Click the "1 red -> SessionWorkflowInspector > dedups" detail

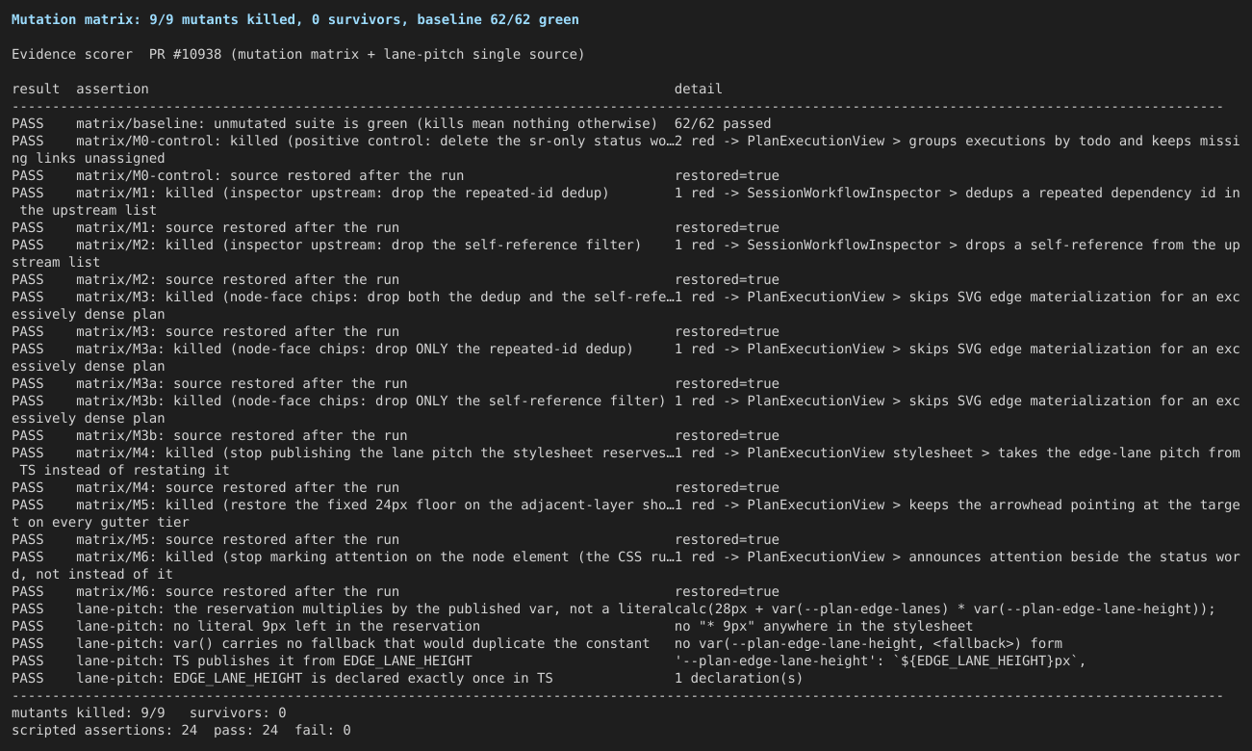tap(958, 193)
